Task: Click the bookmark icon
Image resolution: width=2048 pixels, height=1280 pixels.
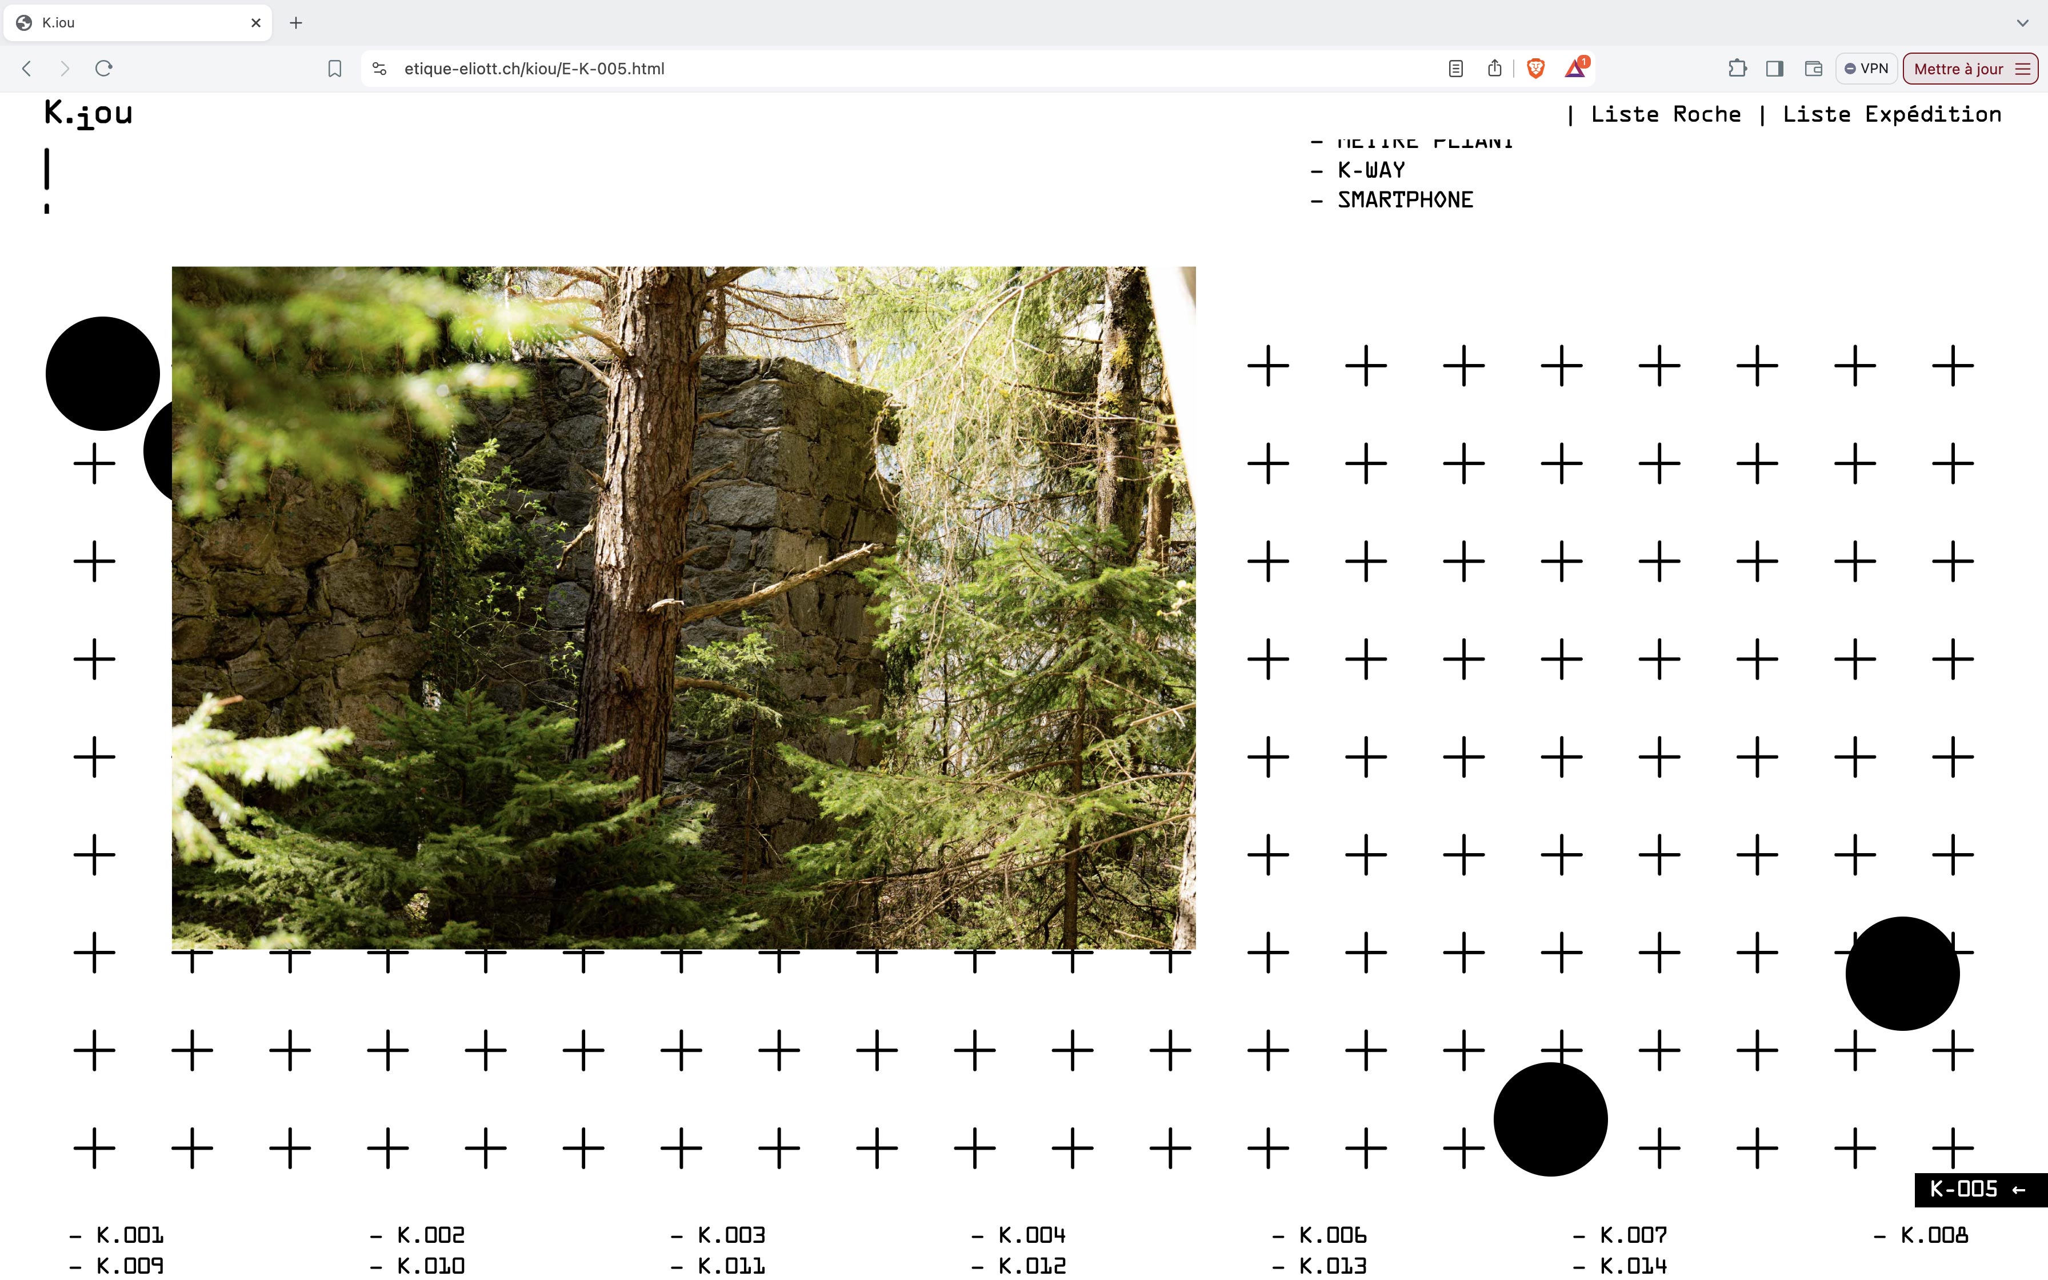Action: 334,69
